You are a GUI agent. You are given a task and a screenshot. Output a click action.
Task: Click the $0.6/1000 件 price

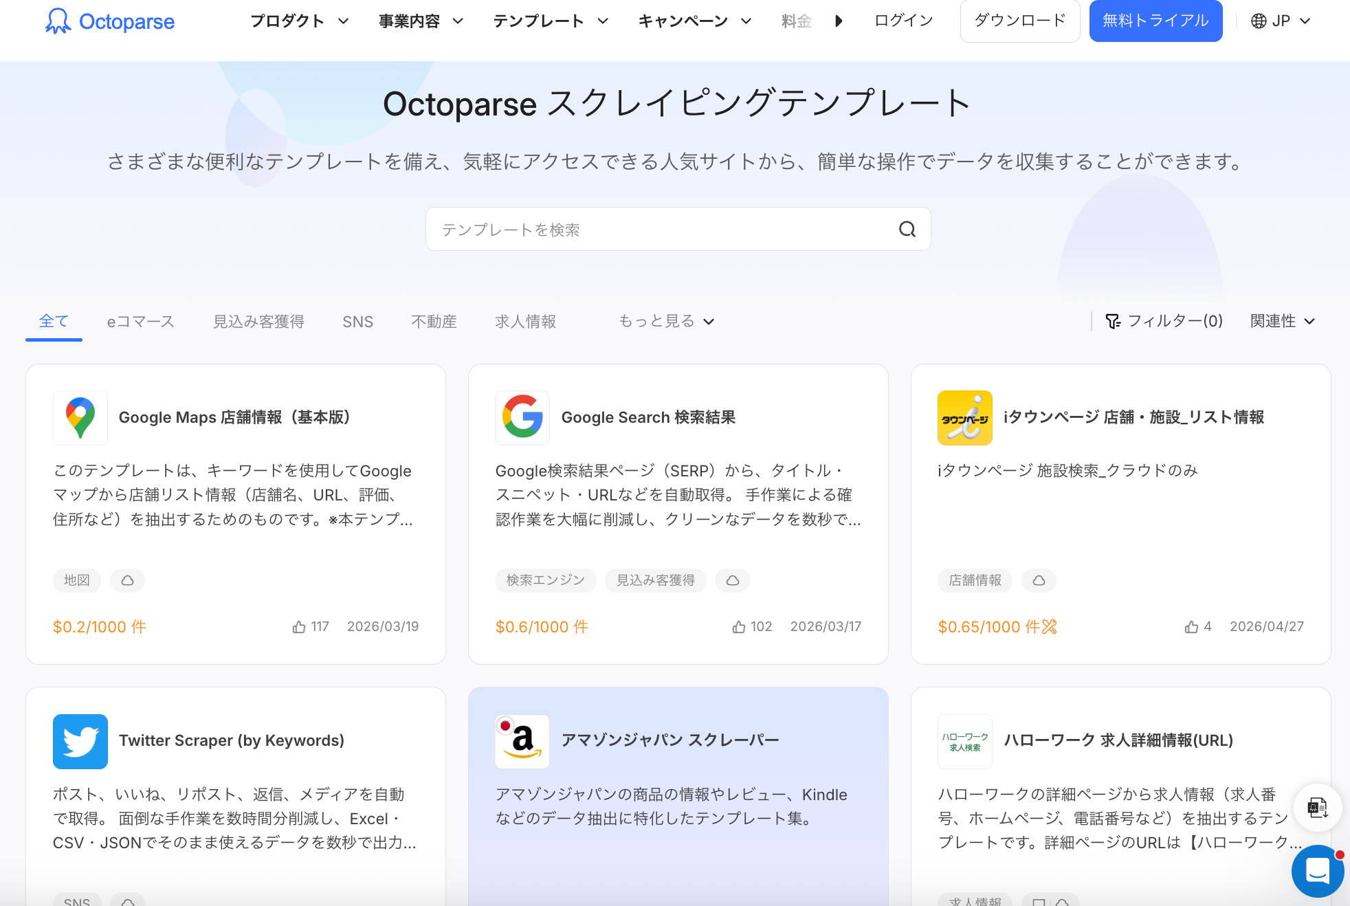click(x=542, y=627)
